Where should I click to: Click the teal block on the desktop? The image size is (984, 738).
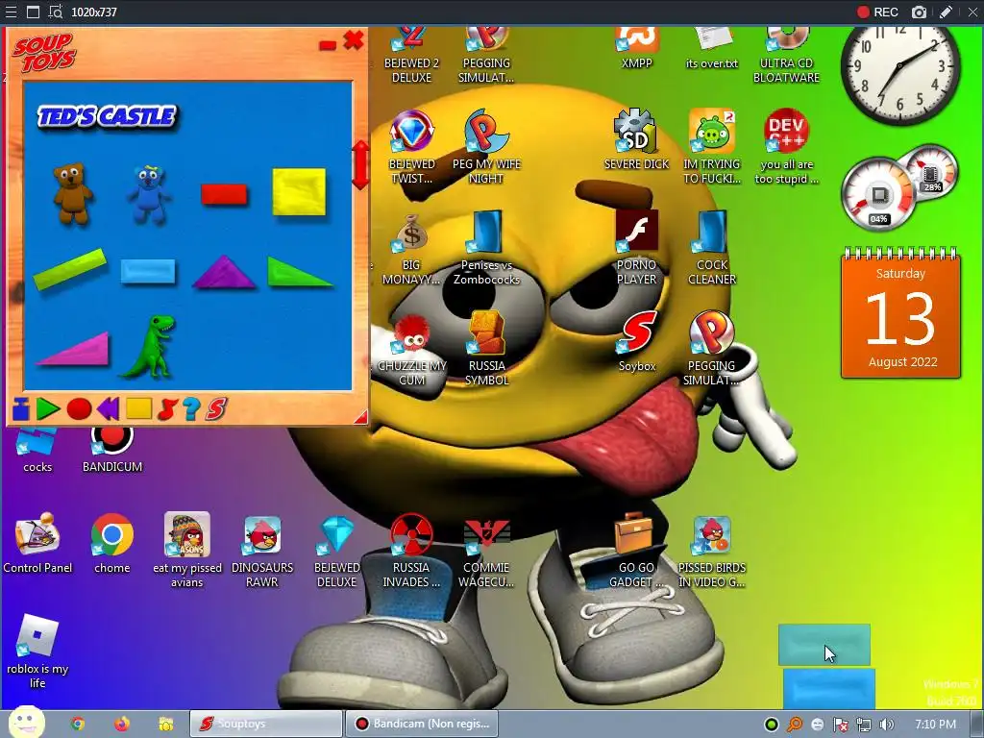tap(824, 645)
